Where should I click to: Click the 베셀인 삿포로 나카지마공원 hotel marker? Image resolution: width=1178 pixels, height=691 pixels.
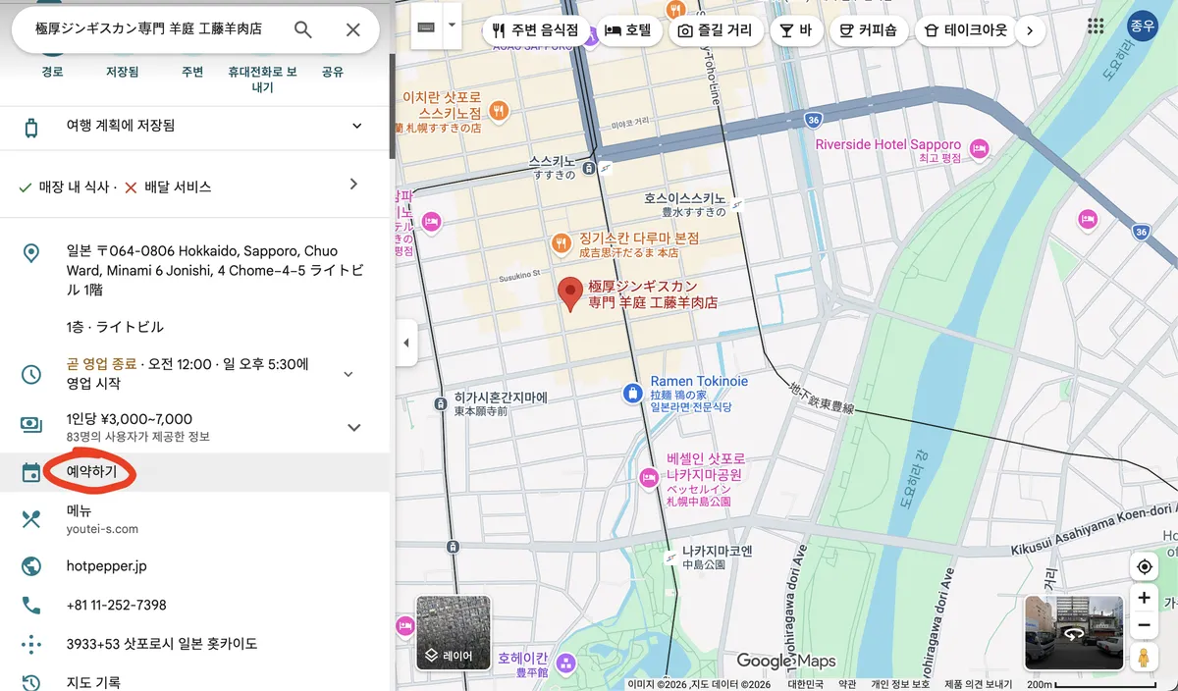point(649,478)
